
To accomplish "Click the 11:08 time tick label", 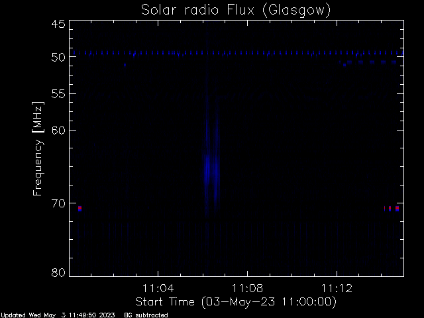I will (247, 288).
